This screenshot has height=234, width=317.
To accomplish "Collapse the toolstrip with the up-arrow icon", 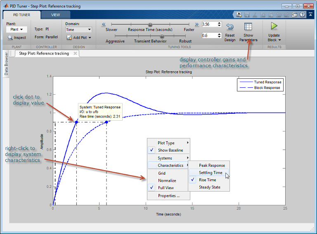I will coord(310,14).
